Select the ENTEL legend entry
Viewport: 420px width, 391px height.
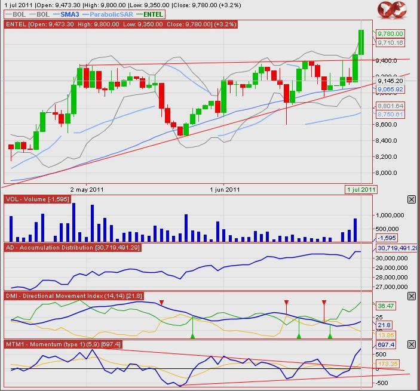149,14
